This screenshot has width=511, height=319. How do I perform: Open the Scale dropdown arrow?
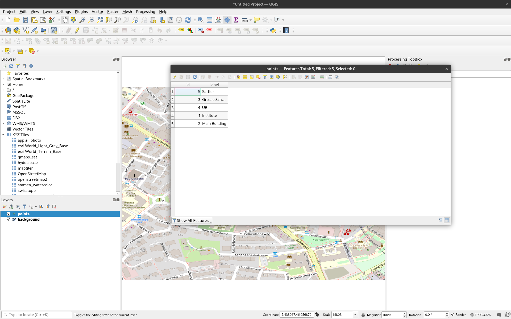point(355,314)
